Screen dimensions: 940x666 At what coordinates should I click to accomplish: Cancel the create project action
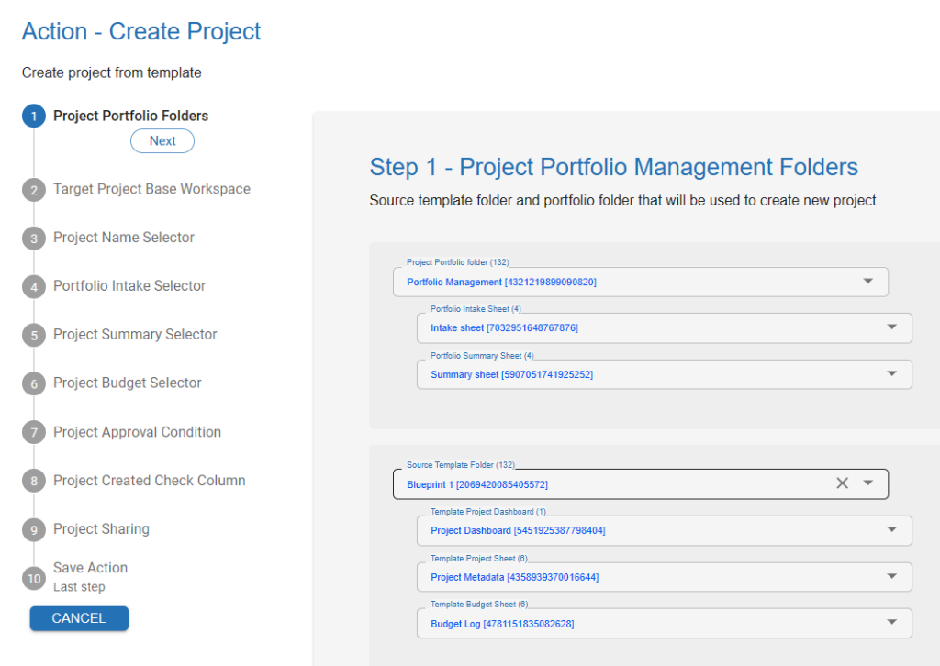79,618
